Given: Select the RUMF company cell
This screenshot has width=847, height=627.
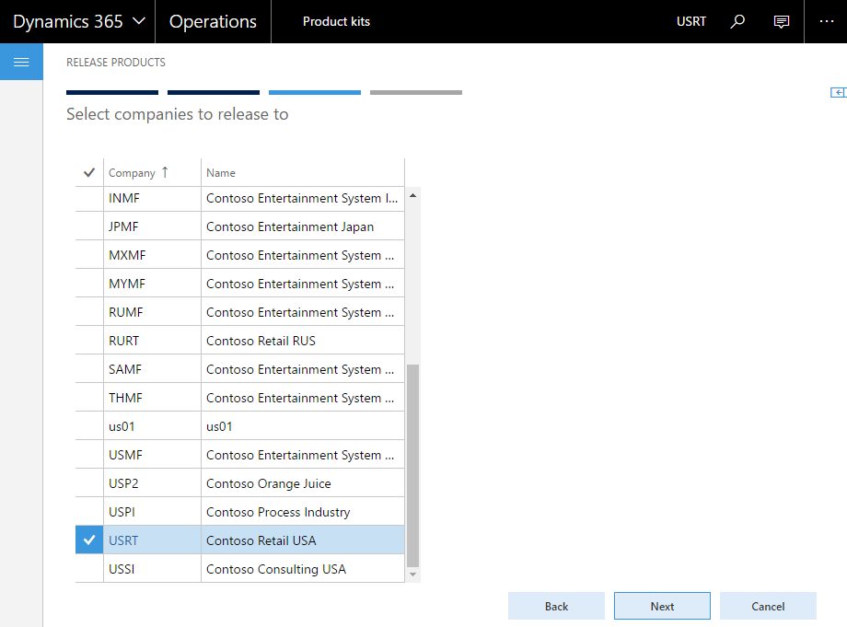Looking at the screenshot, I should (152, 312).
